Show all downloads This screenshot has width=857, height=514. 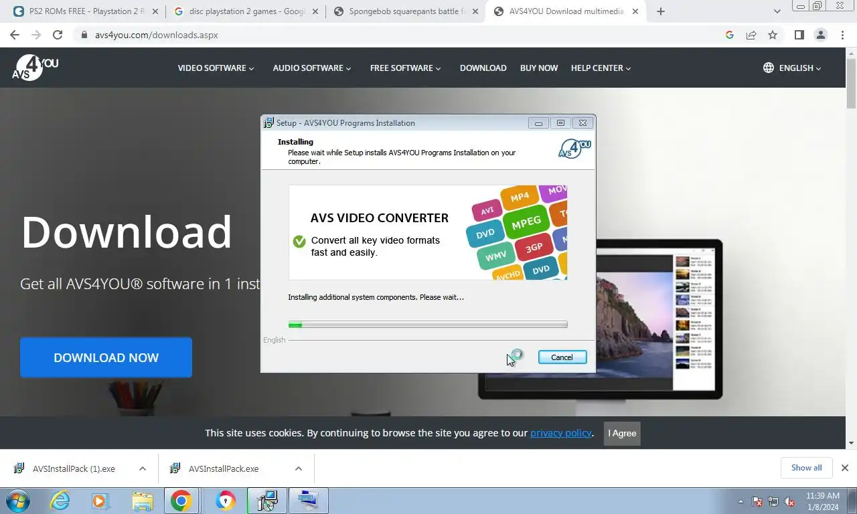pyautogui.click(x=806, y=468)
